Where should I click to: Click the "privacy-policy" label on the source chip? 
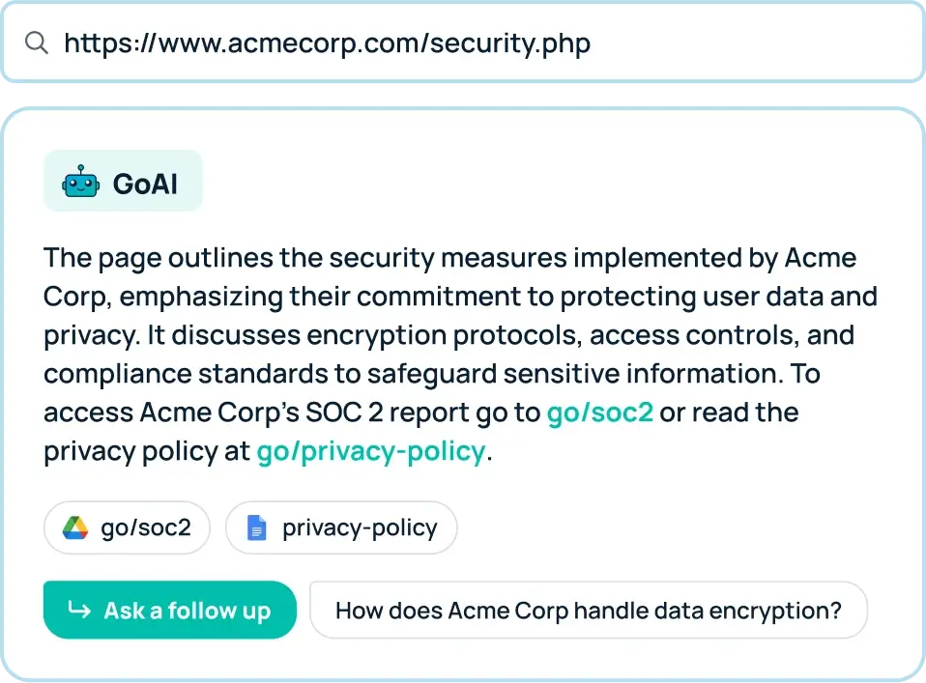point(360,527)
